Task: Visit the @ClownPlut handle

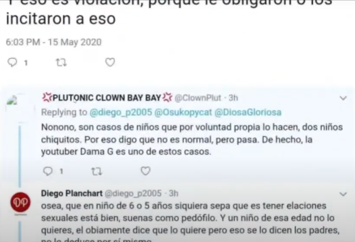Action: 198,98
